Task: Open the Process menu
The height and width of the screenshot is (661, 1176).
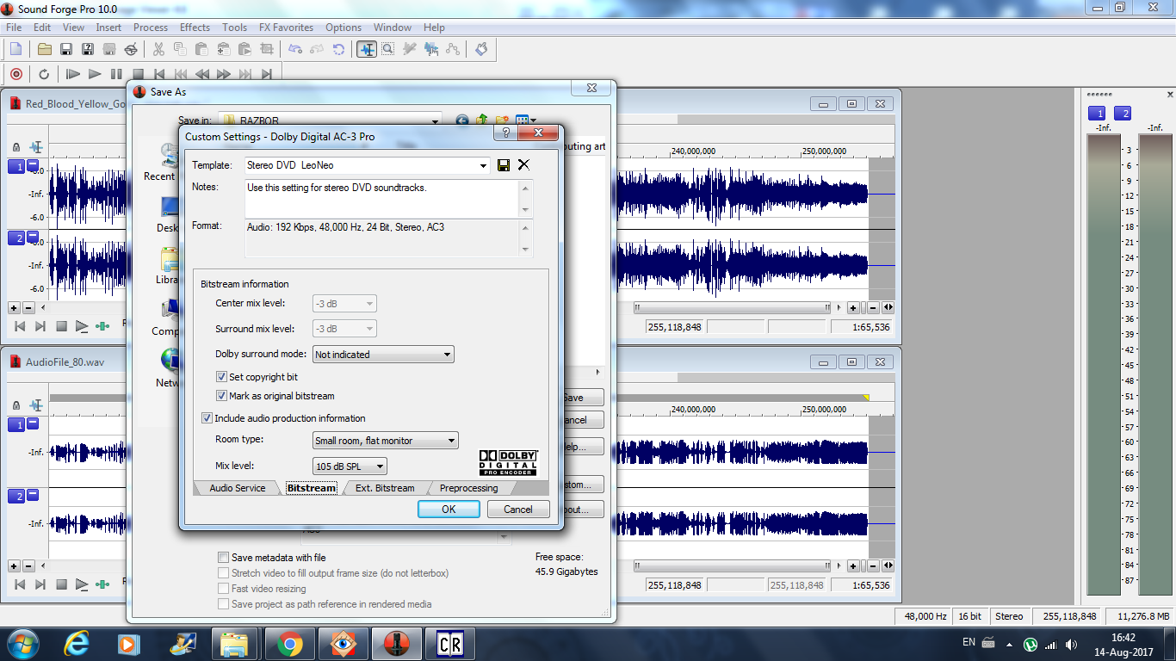Action: (151, 28)
